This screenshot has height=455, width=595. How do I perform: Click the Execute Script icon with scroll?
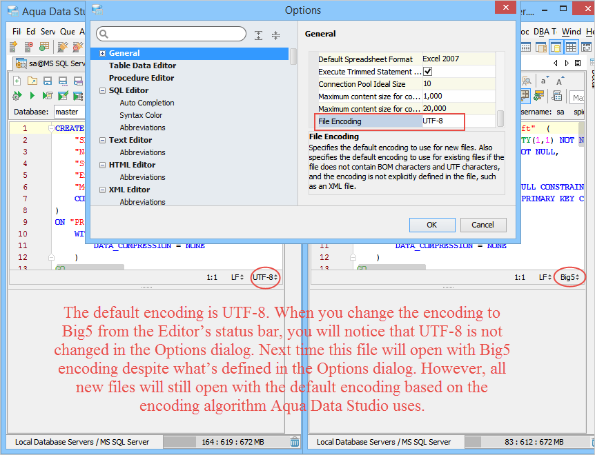pyautogui.click(x=48, y=96)
